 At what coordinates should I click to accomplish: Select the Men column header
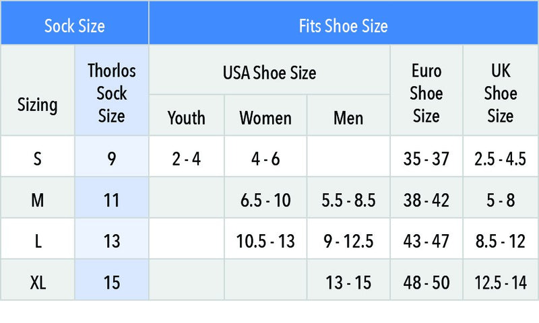(x=348, y=115)
